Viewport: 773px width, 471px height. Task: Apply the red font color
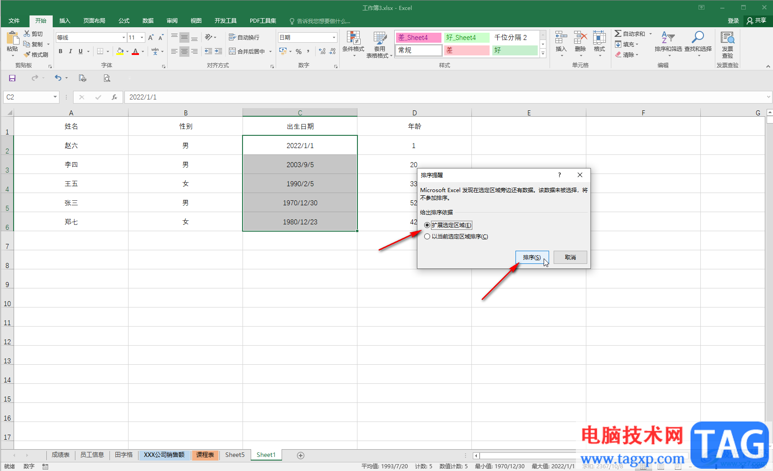[135, 51]
